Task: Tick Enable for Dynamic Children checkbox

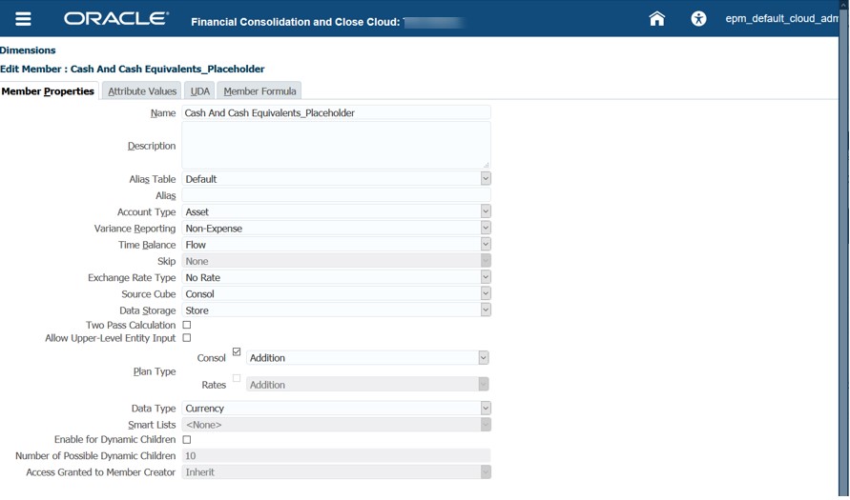Action: [x=187, y=440]
